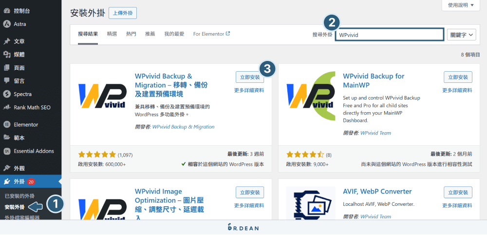Open the 外掛檔案編輯器 submenu item
487x235 pixels.
[22, 217]
